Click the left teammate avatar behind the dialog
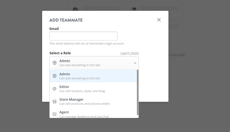230x132 pixels. coord(75,10)
